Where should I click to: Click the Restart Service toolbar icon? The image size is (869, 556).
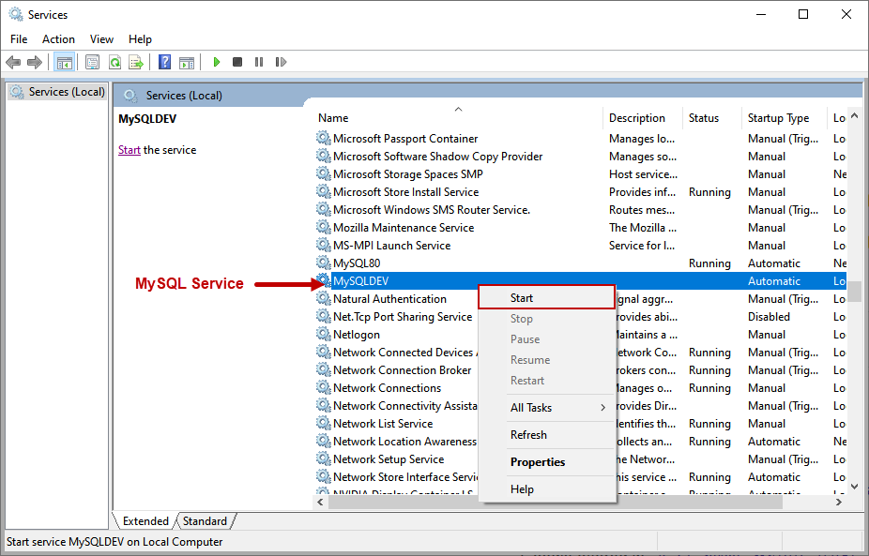pyautogui.click(x=281, y=62)
